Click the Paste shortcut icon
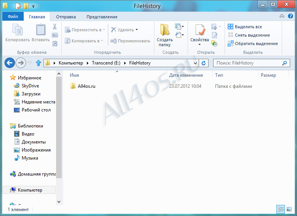Viewport: 297px width, 216px height. click(55, 44)
